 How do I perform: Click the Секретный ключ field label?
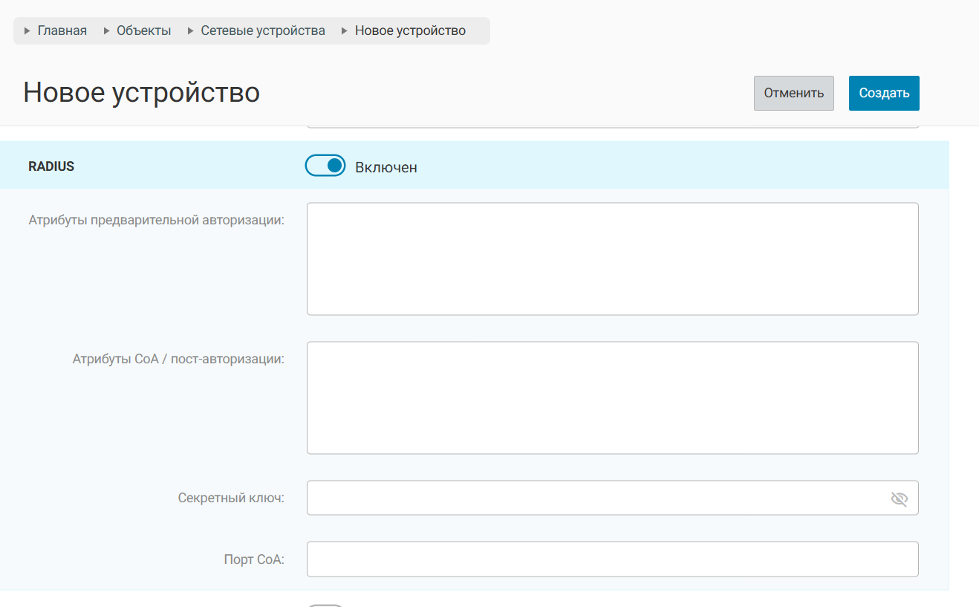[231, 498]
